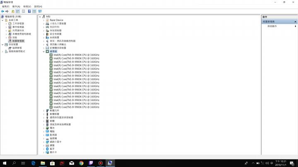Click the up one level folder icon
This screenshot has height=167, width=298.
point(13,12)
